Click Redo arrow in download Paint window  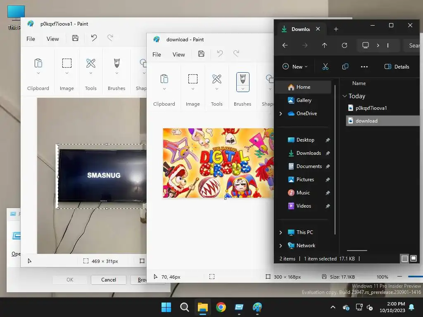pos(236,54)
